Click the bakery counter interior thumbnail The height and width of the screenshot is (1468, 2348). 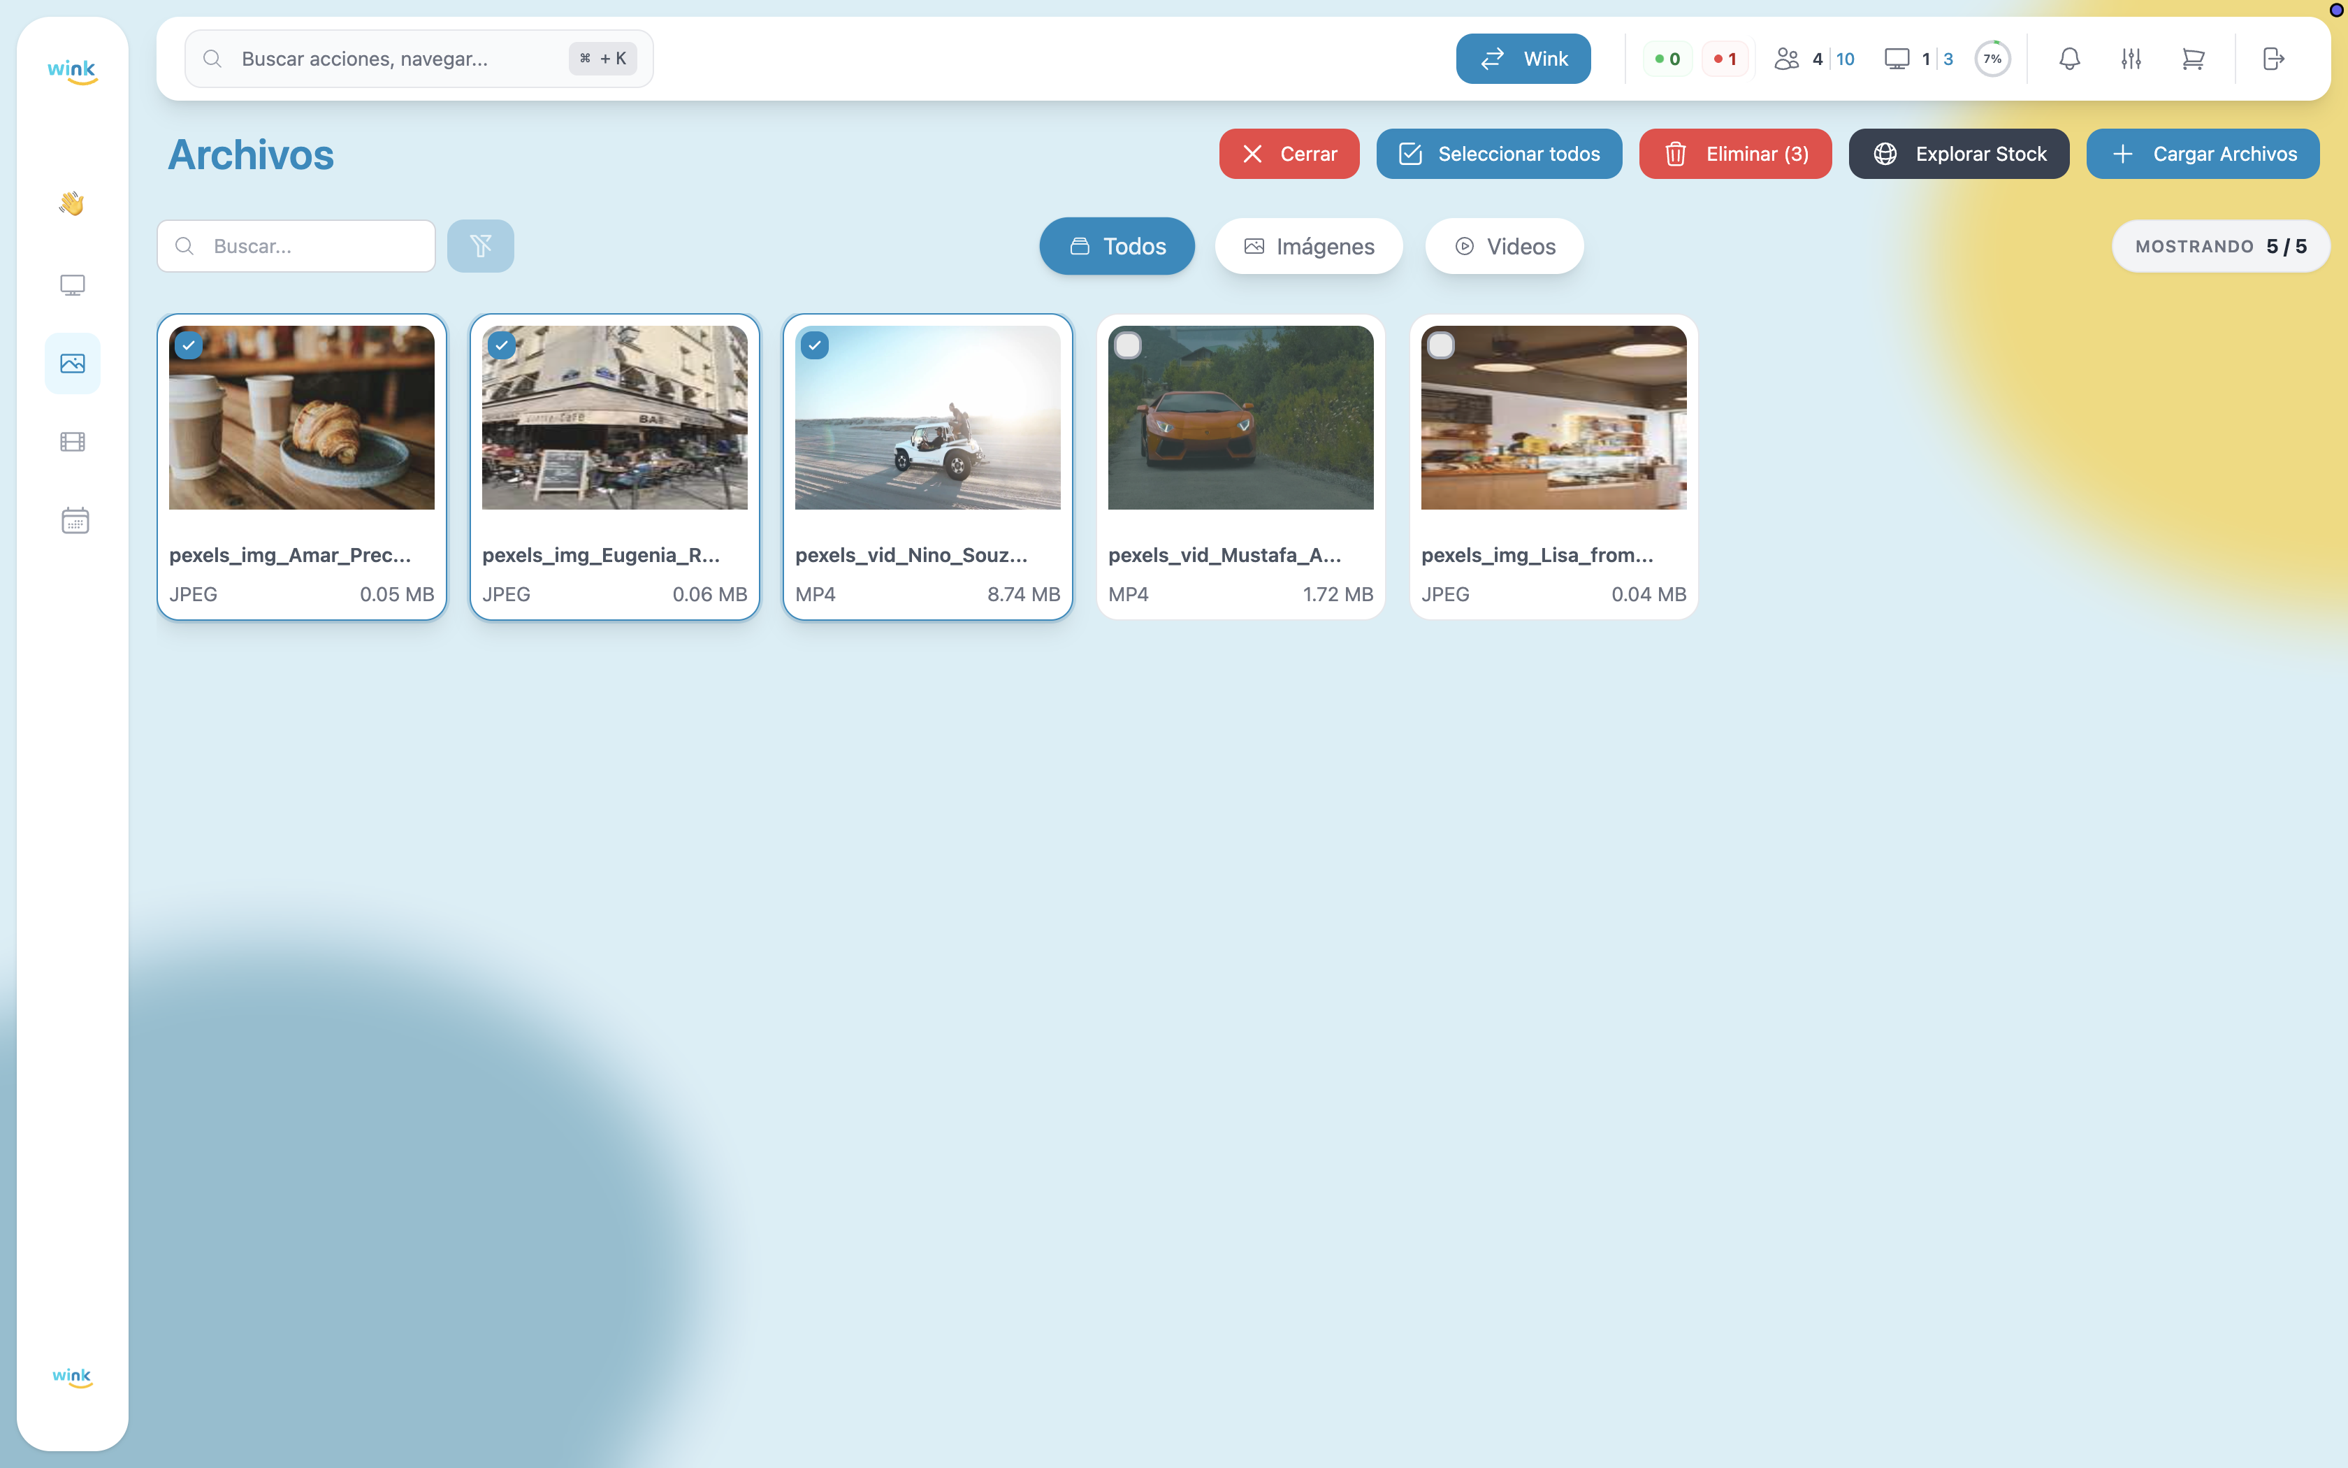point(1553,417)
